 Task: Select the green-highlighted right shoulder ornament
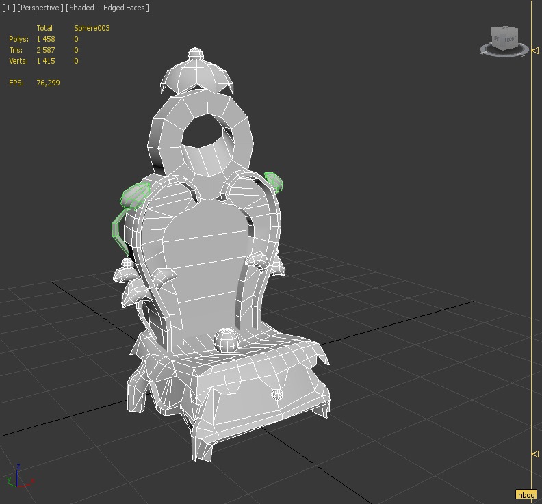275,180
